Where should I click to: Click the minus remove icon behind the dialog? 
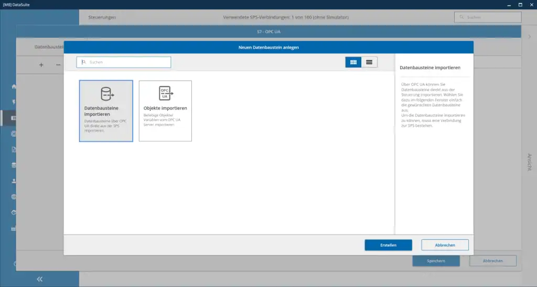pyautogui.click(x=58, y=64)
